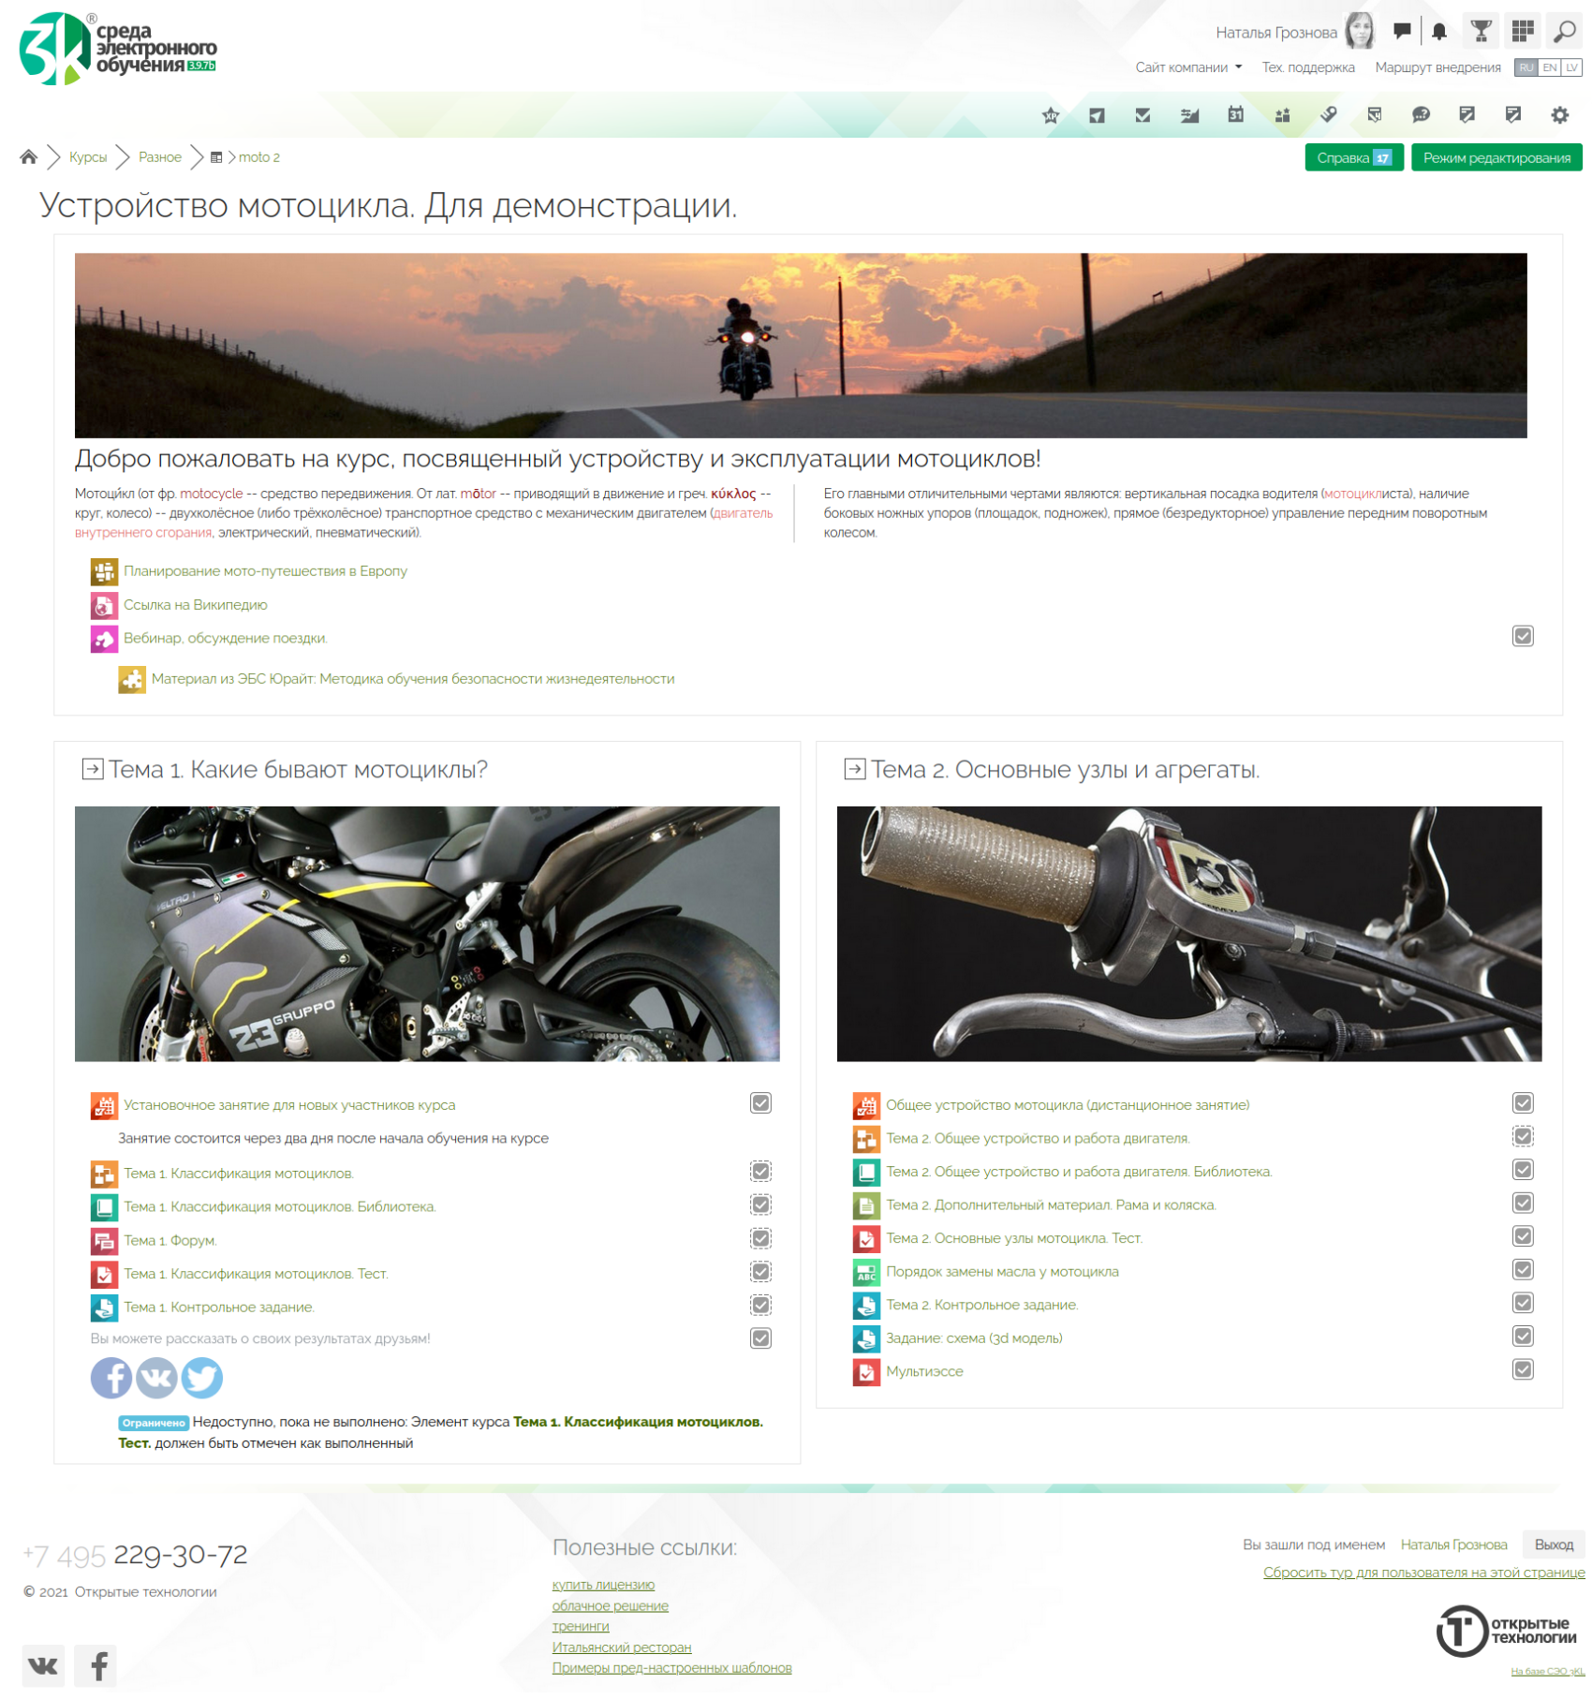Open the course settings gear icon

(x=1559, y=115)
